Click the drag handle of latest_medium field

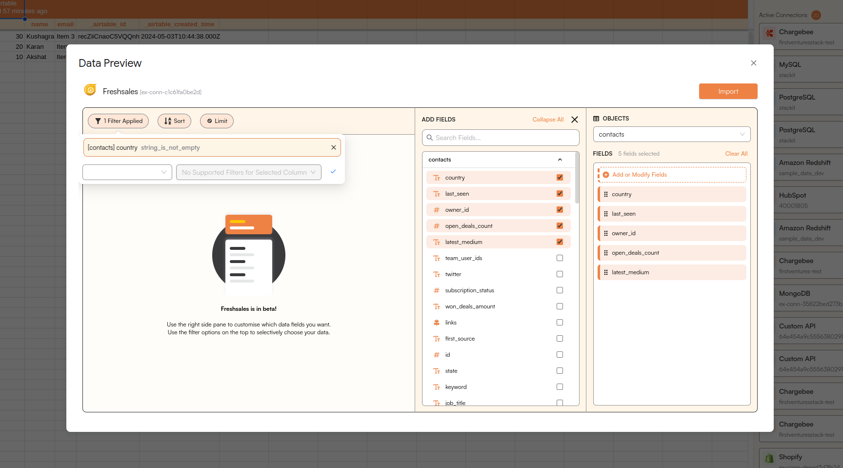(x=606, y=272)
